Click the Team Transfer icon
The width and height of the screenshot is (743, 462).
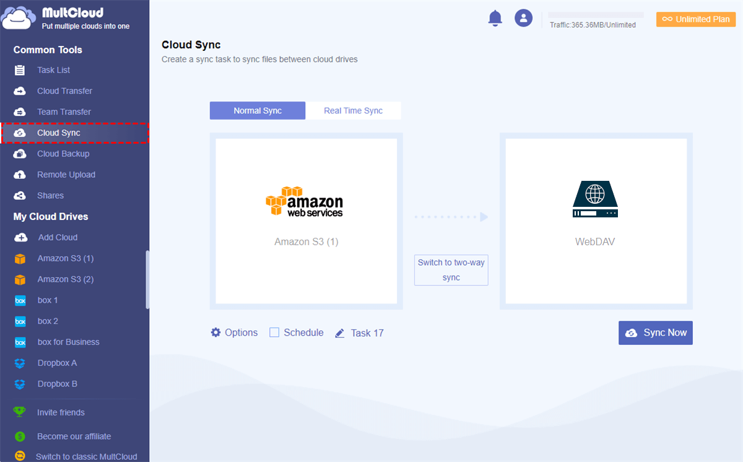click(x=20, y=112)
